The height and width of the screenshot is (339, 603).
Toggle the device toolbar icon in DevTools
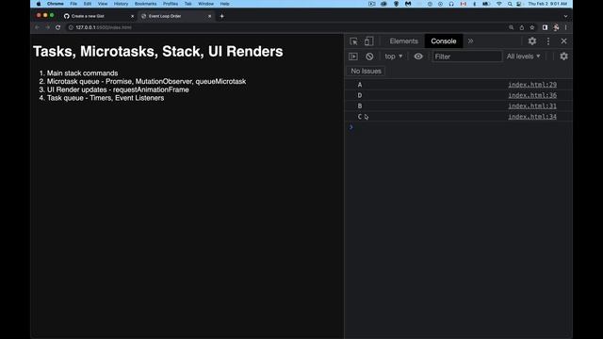pos(368,41)
